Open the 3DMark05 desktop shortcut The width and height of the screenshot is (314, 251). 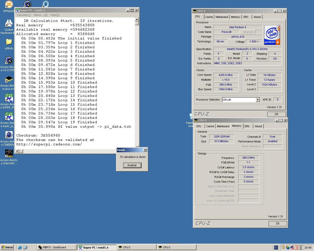(x=8, y=4)
